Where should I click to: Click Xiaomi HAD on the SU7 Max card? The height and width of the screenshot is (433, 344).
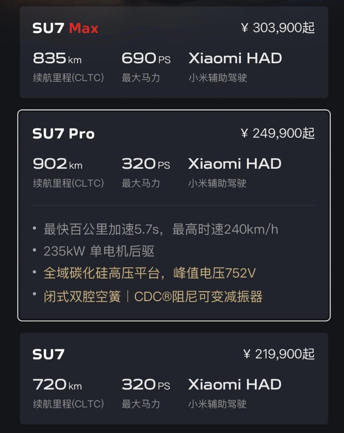pyautogui.click(x=235, y=58)
